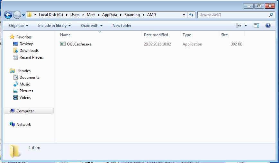Click the New folder button
Viewport: 279px width, 163px height.
(x=122, y=26)
